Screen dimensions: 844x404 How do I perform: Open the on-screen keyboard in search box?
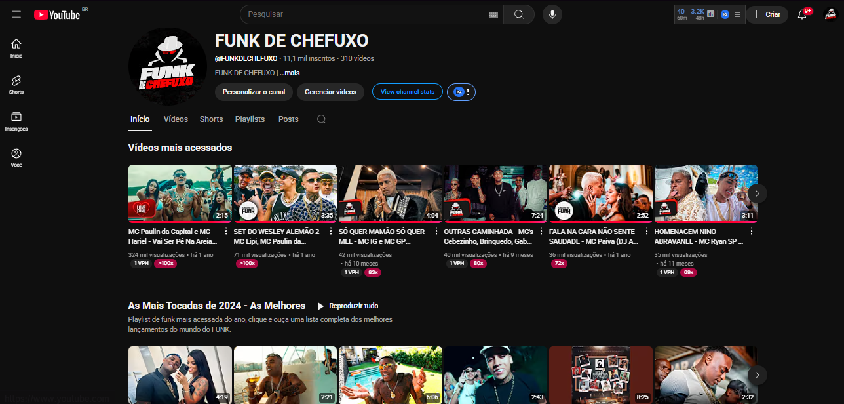point(493,14)
